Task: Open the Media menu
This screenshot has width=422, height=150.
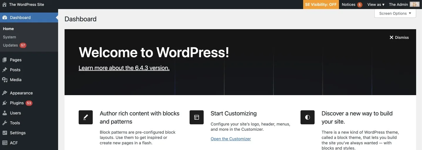Action: [29, 80]
